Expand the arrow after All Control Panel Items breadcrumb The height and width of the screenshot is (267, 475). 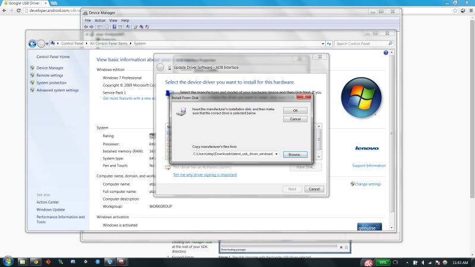coord(131,43)
